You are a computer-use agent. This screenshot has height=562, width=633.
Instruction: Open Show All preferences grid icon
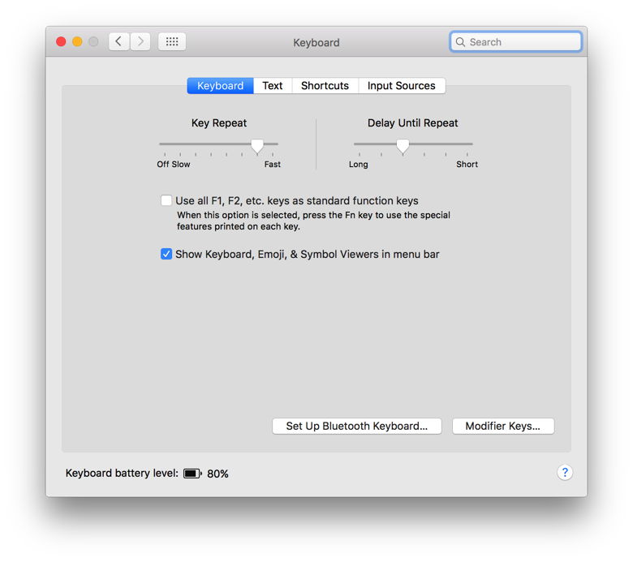pyautogui.click(x=172, y=41)
